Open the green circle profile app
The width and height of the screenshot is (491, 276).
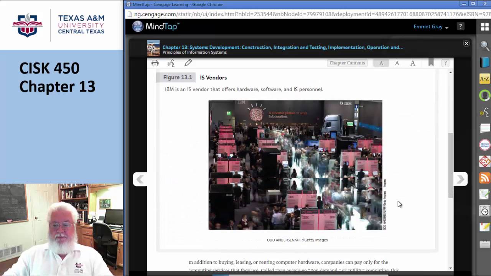pos(485,95)
